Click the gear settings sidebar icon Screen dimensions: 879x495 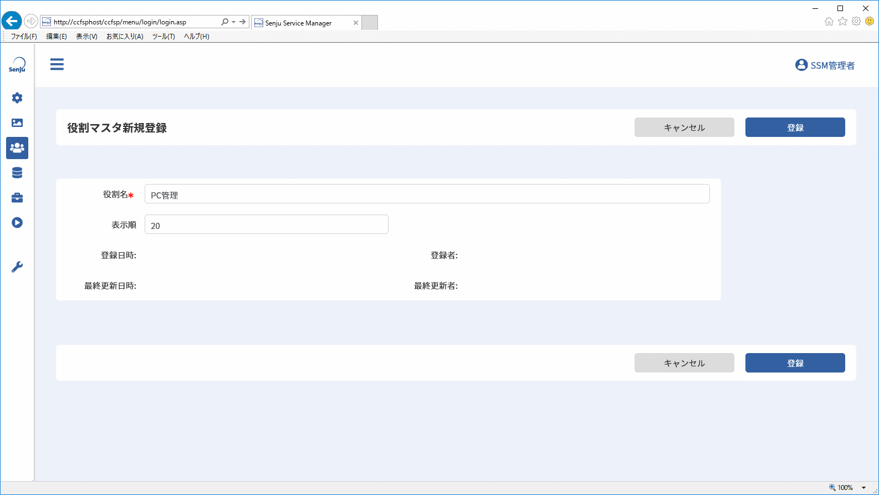pyautogui.click(x=17, y=98)
